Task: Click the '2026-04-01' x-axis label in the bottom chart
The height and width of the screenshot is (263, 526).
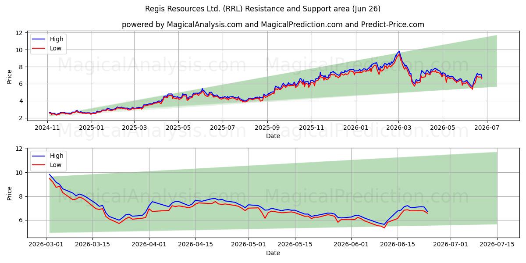Action: pos(149,245)
